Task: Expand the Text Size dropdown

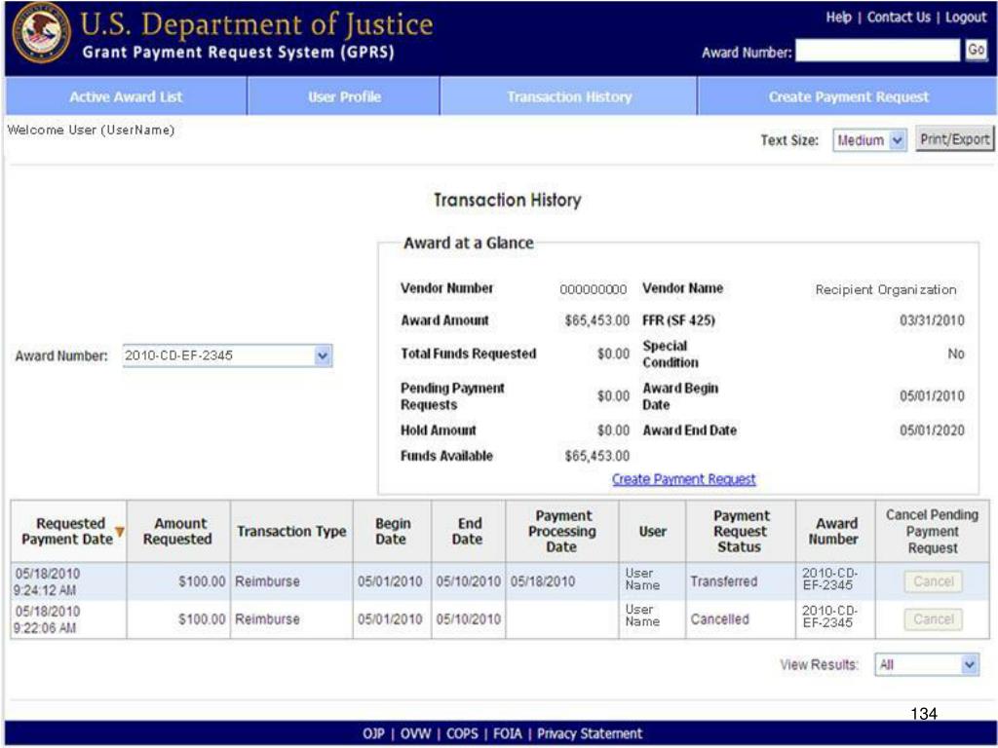Action: [x=869, y=140]
